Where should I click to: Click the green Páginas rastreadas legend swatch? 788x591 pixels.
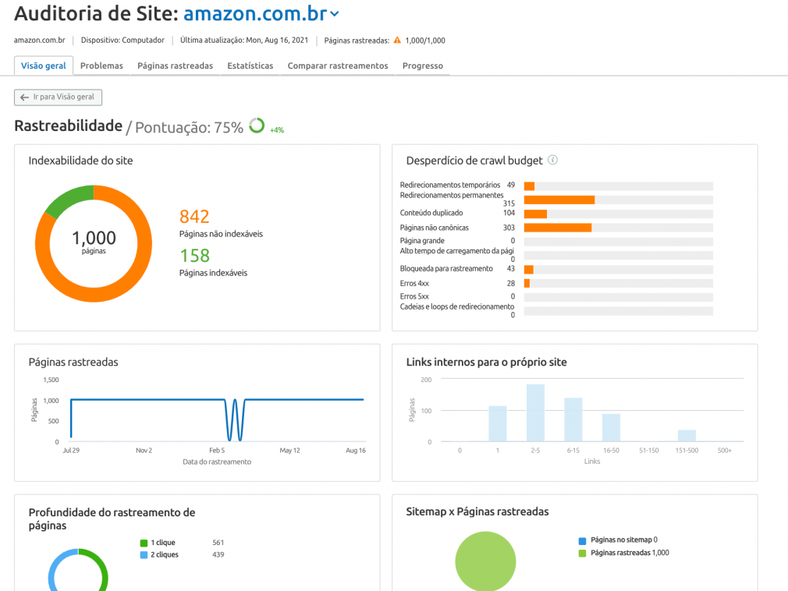coord(583,554)
